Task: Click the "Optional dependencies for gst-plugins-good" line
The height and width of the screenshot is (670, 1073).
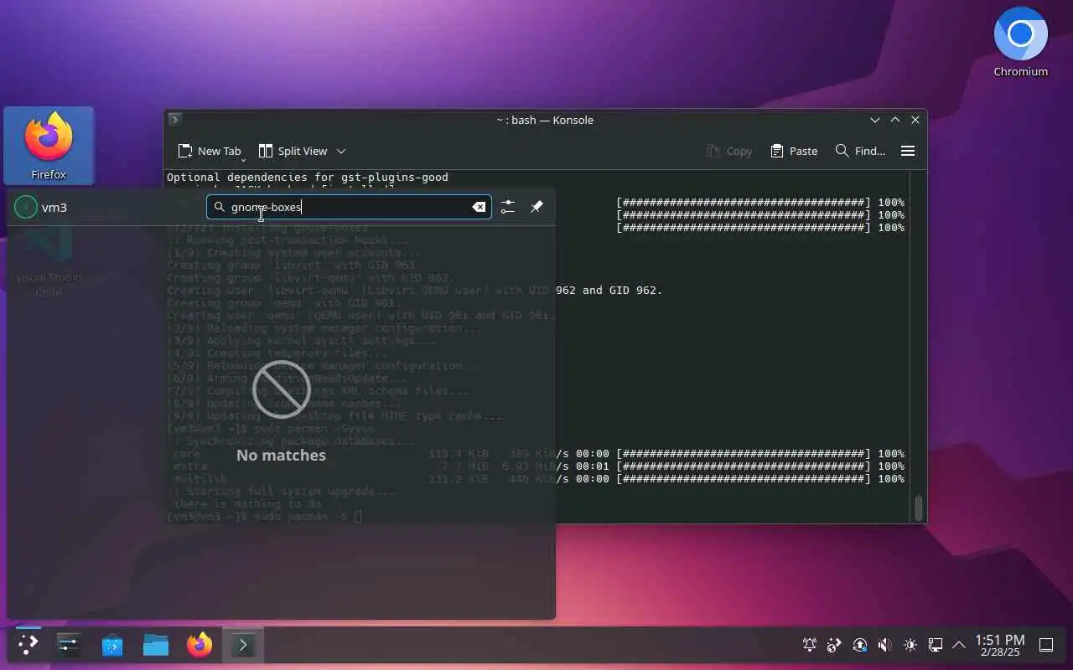Action: 308,178
